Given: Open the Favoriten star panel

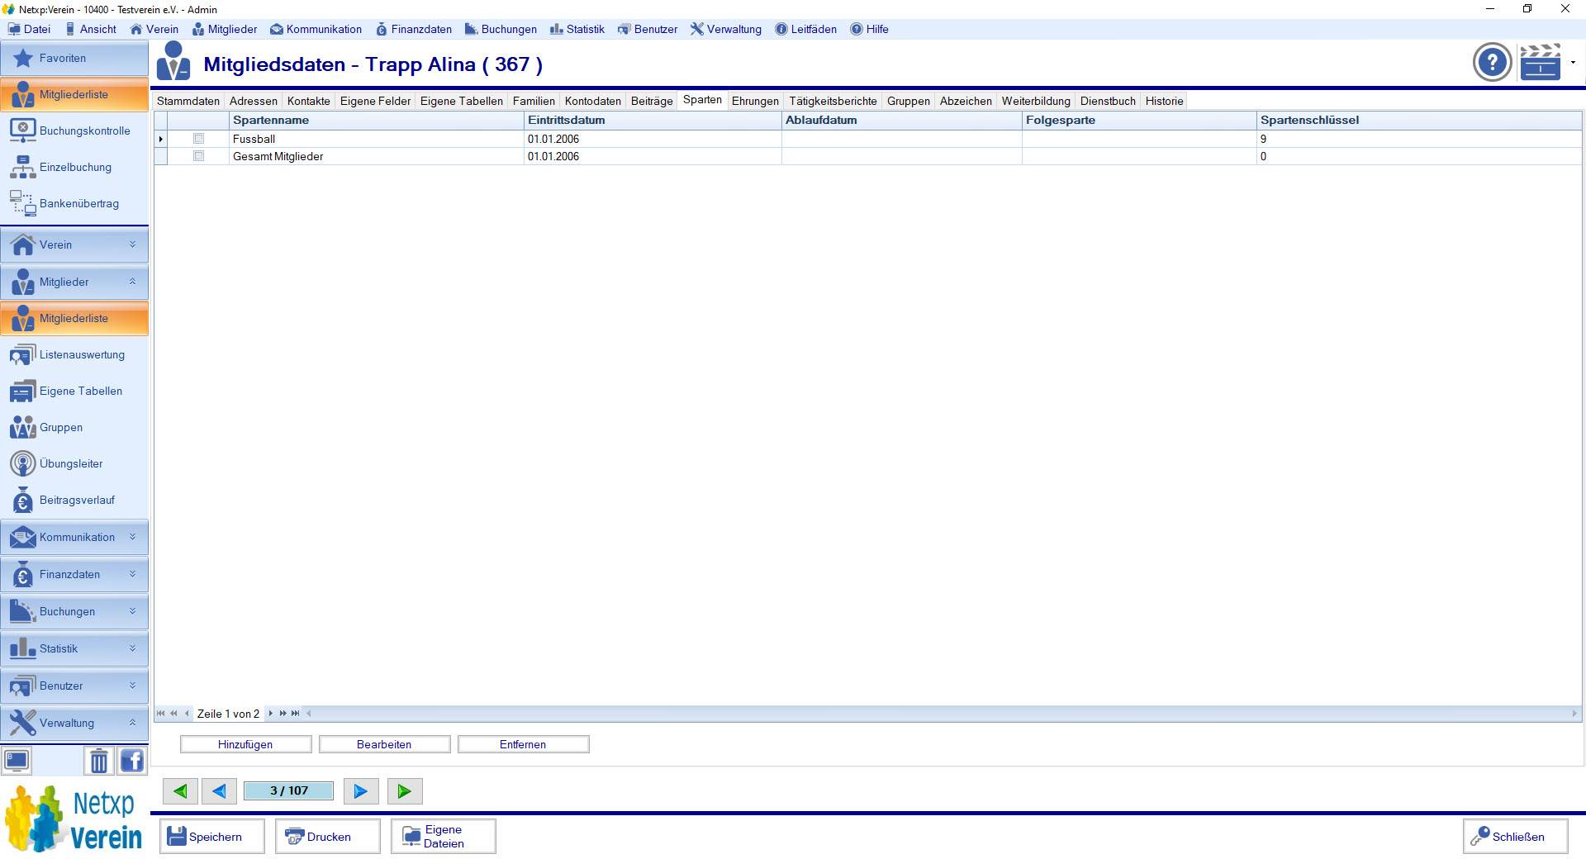Looking at the screenshot, I should [x=74, y=59].
